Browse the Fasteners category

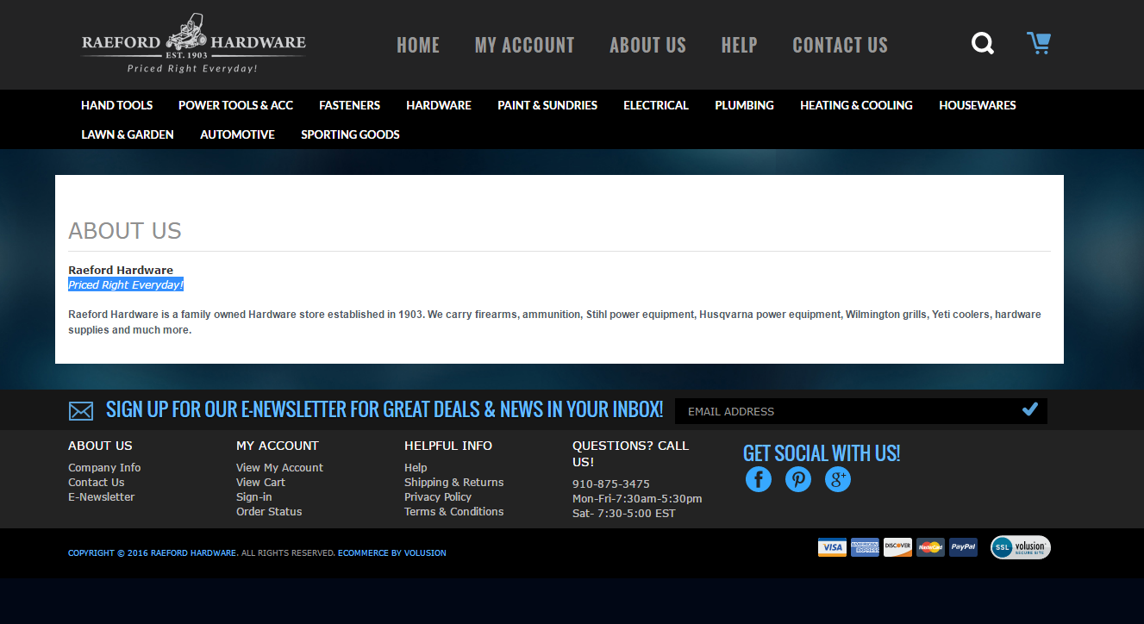[350, 105]
